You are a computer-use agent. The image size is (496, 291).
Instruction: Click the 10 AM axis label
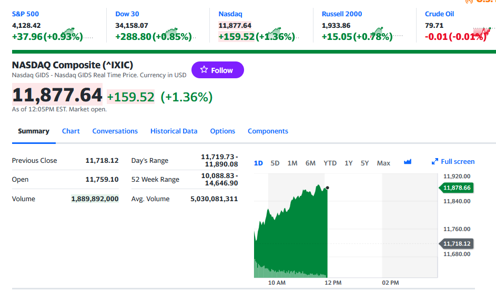click(277, 283)
